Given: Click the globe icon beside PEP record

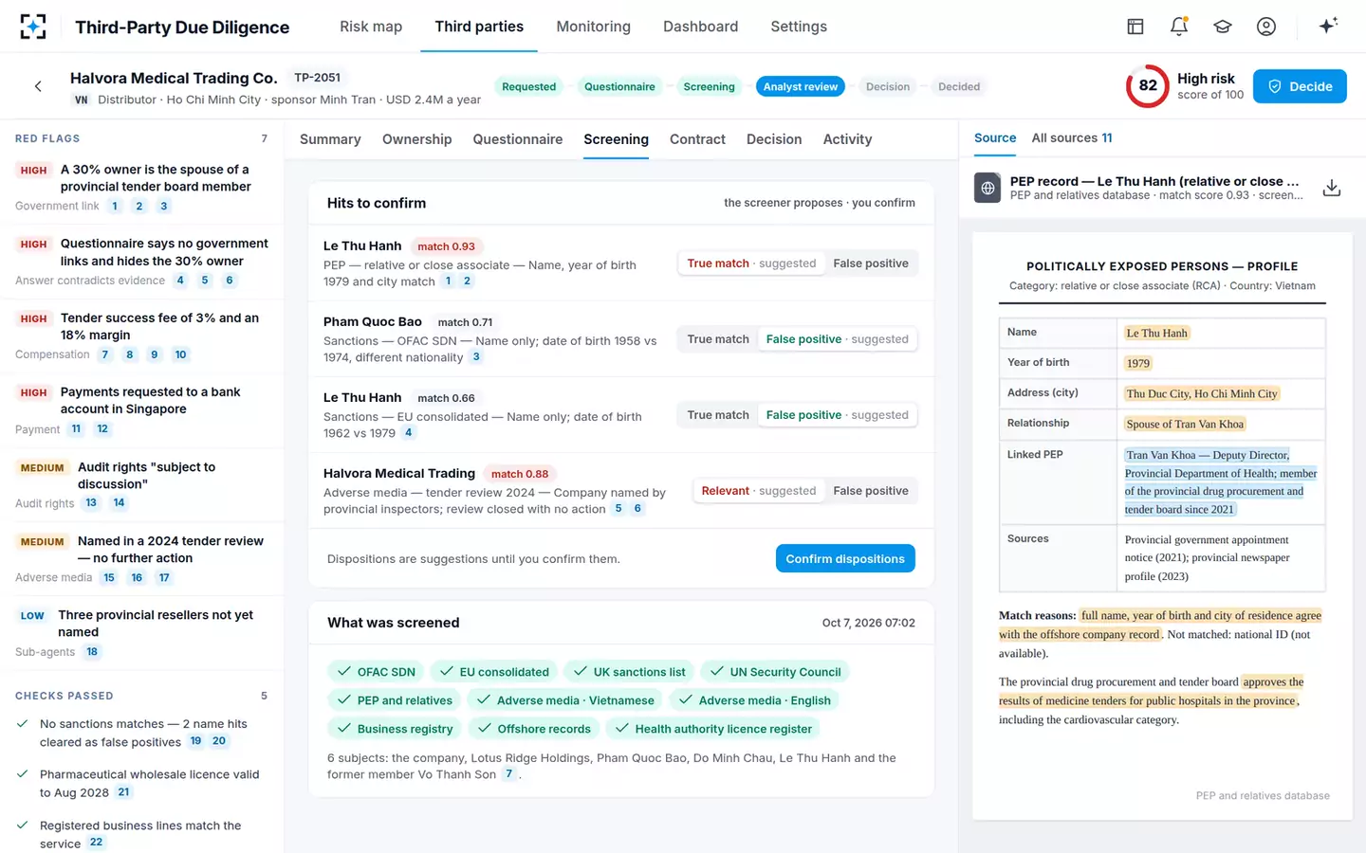Looking at the screenshot, I should [x=988, y=188].
